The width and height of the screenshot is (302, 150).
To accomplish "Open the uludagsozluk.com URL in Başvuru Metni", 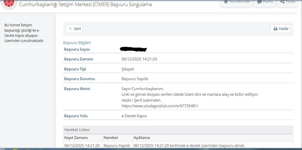I will coord(160,106).
